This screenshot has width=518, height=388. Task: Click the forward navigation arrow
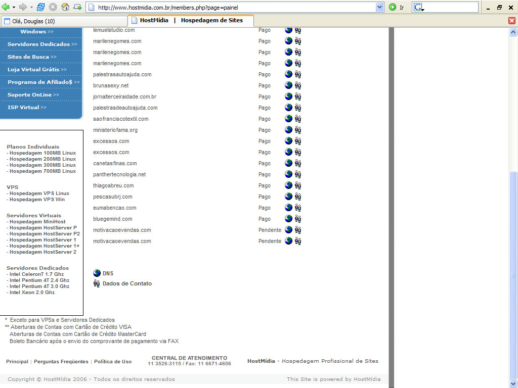pyautogui.click(x=23, y=7)
